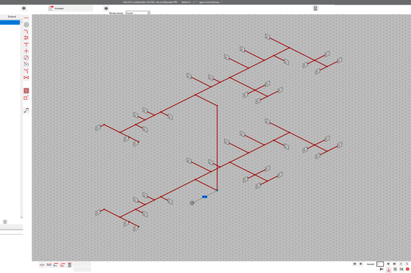Select the crossed-circle damper tool
Image resolution: width=411 pixels, height=273 pixels.
coord(26,58)
